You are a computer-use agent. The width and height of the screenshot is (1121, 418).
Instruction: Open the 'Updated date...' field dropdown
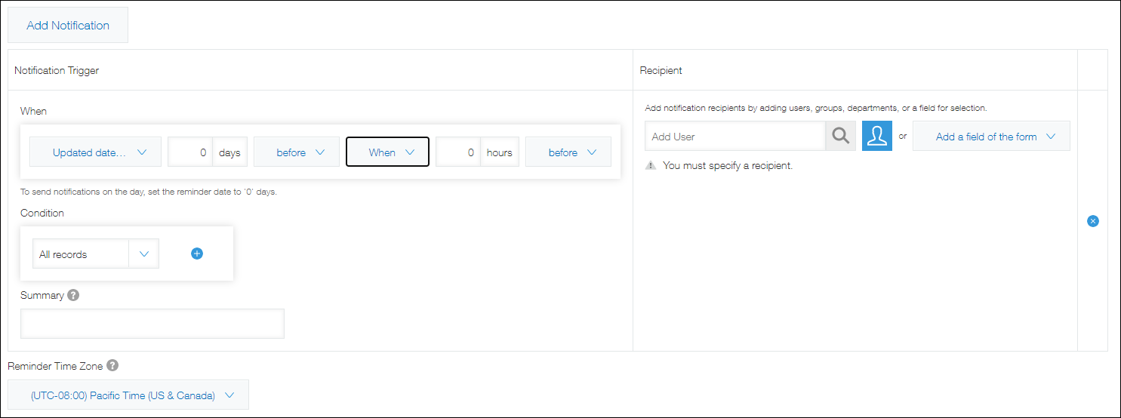[x=95, y=152]
